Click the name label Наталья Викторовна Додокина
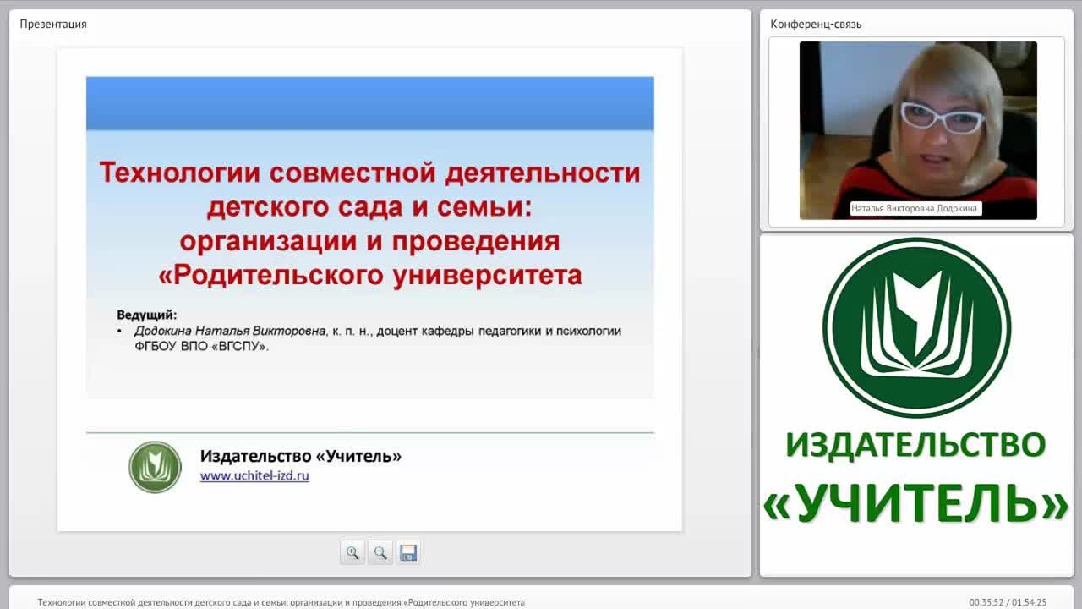Image resolution: width=1082 pixels, height=609 pixels. click(x=915, y=208)
